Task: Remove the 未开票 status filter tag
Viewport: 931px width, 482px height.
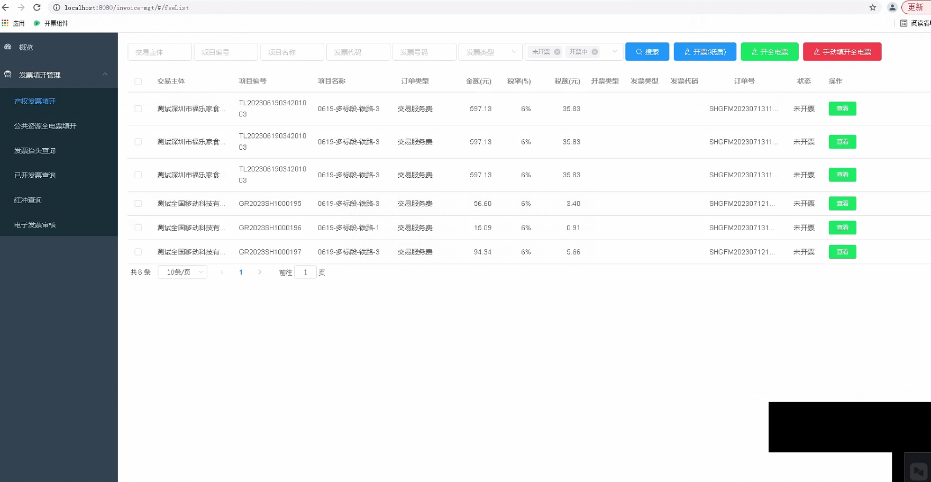Action: tap(557, 52)
